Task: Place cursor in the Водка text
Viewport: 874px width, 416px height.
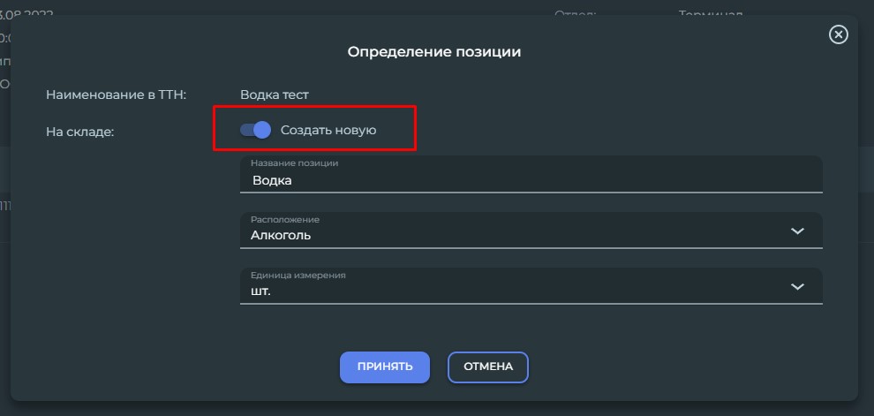Action: point(272,181)
